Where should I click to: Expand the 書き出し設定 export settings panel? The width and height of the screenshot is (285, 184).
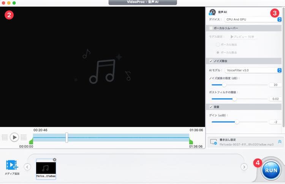280,142
